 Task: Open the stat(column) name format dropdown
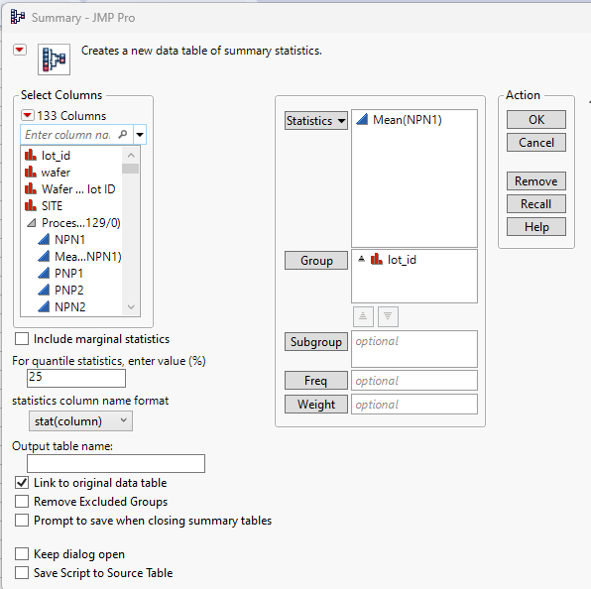pos(80,421)
